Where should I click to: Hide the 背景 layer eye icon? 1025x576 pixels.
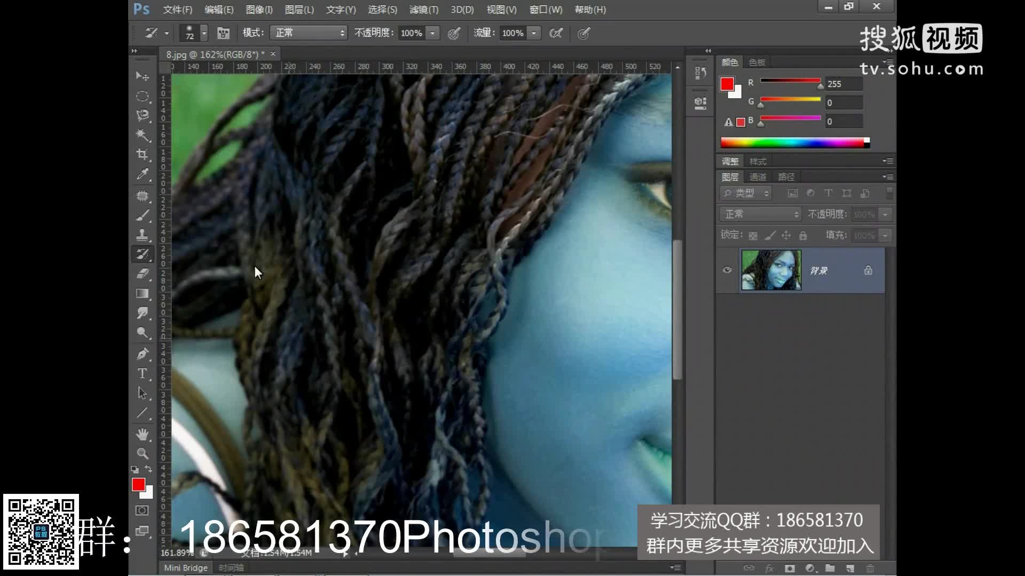tap(727, 270)
